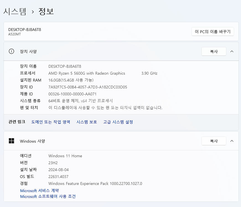This screenshot has height=207, width=241.
Task: Click the 장치 이름 label
Action: pos(28,66)
